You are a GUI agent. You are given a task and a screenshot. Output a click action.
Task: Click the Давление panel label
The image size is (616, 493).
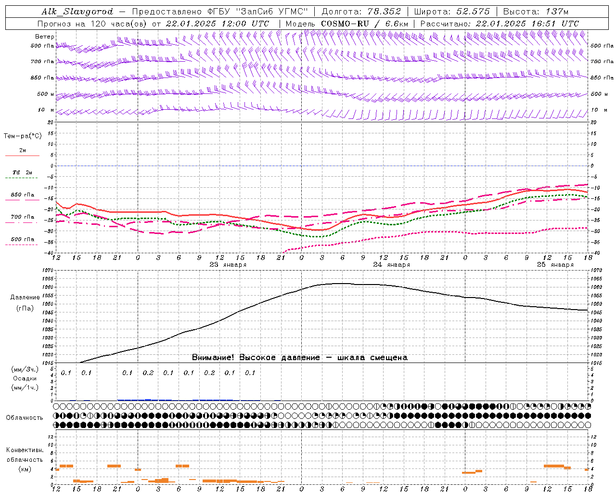[x=25, y=298]
